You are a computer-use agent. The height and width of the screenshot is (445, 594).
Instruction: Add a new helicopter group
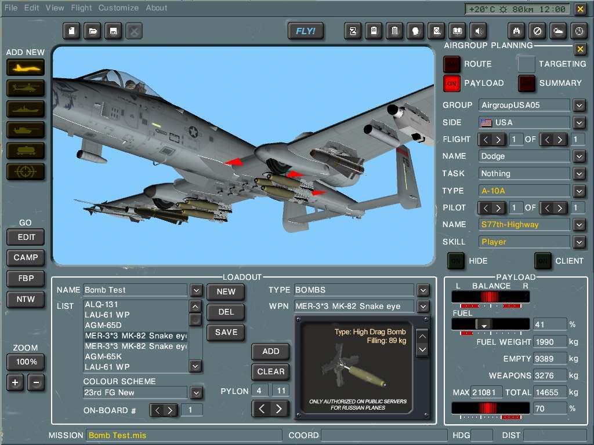pyautogui.click(x=26, y=88)
